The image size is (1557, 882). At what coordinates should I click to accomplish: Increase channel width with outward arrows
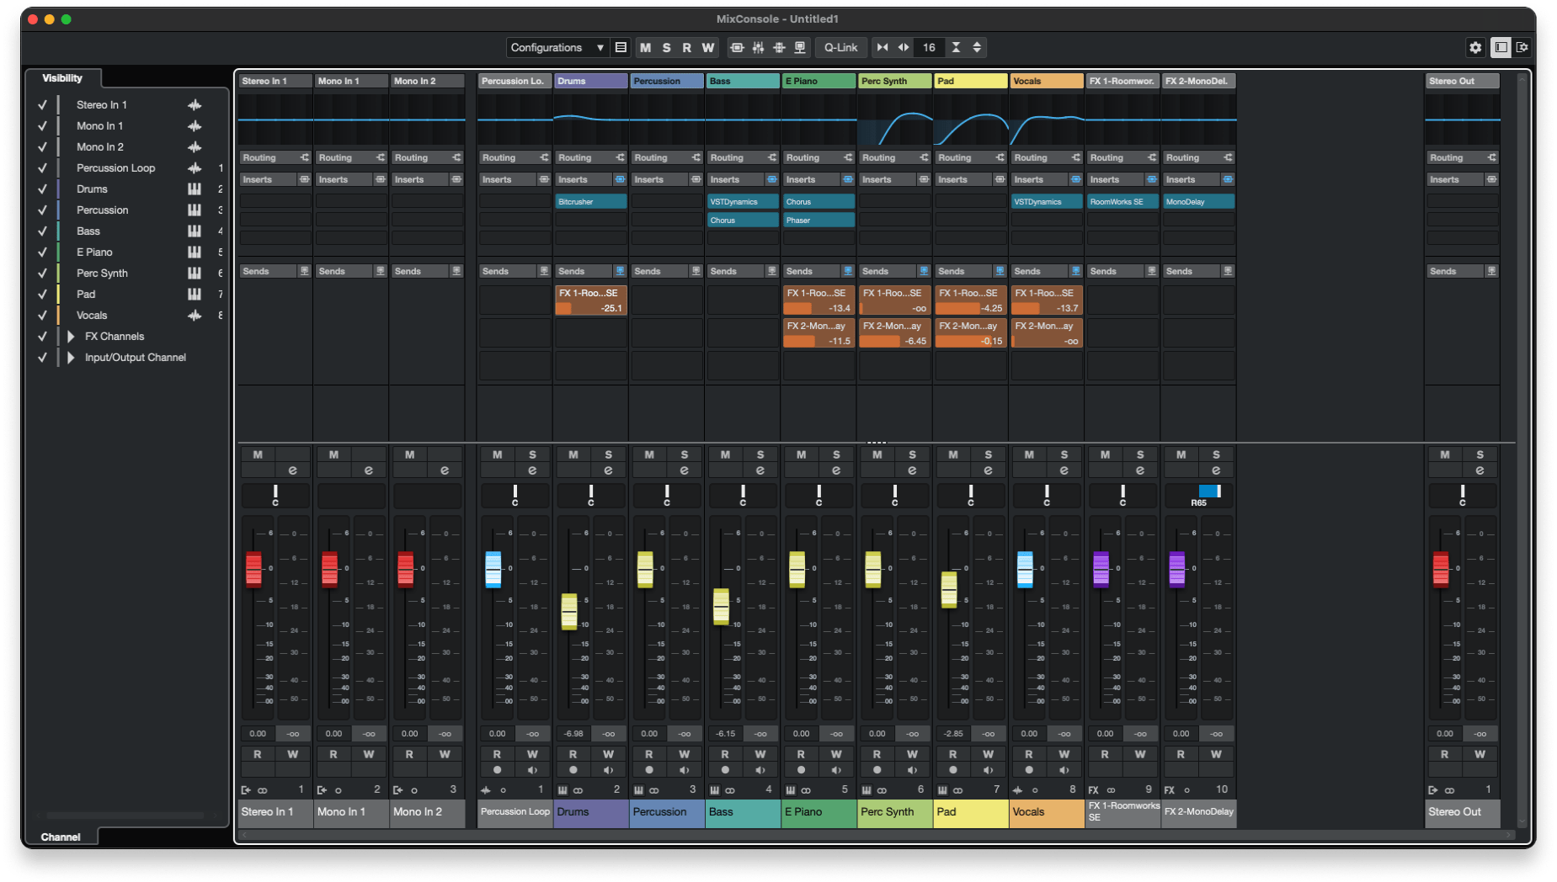click(904, 48)
